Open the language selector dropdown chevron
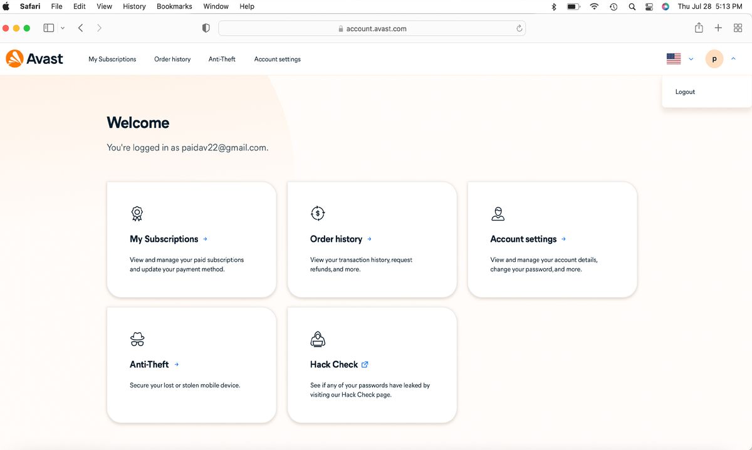752x450 pixels. (691, 58)
